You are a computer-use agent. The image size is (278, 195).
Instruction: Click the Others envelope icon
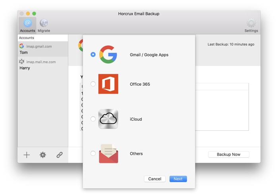(x=108, y=153)
